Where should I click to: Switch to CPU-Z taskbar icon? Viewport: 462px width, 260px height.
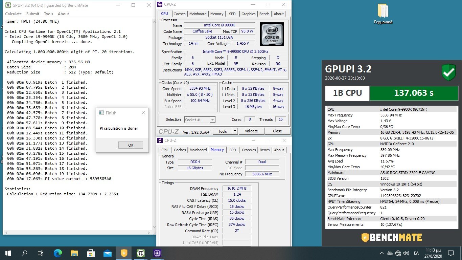[157, 253]
